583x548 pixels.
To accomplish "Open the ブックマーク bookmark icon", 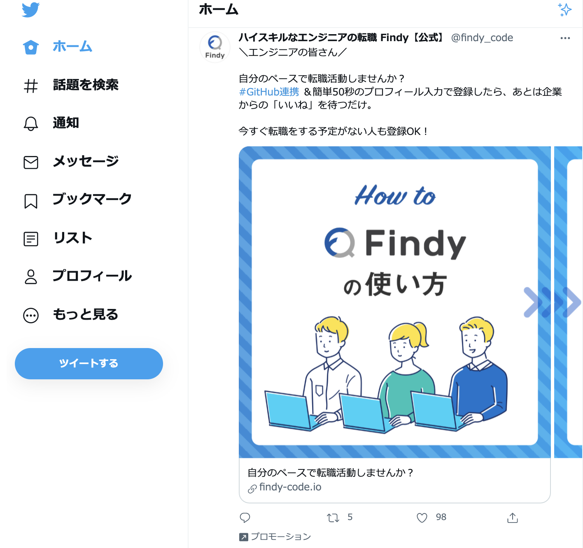I will point(31,201).
